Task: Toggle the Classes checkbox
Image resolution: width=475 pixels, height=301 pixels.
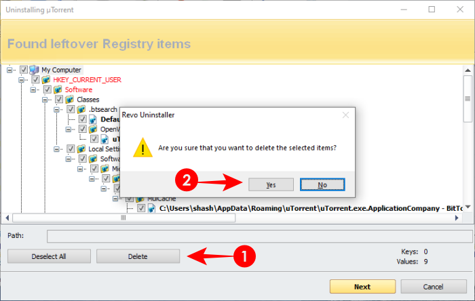Action: (x=59, y=100)
